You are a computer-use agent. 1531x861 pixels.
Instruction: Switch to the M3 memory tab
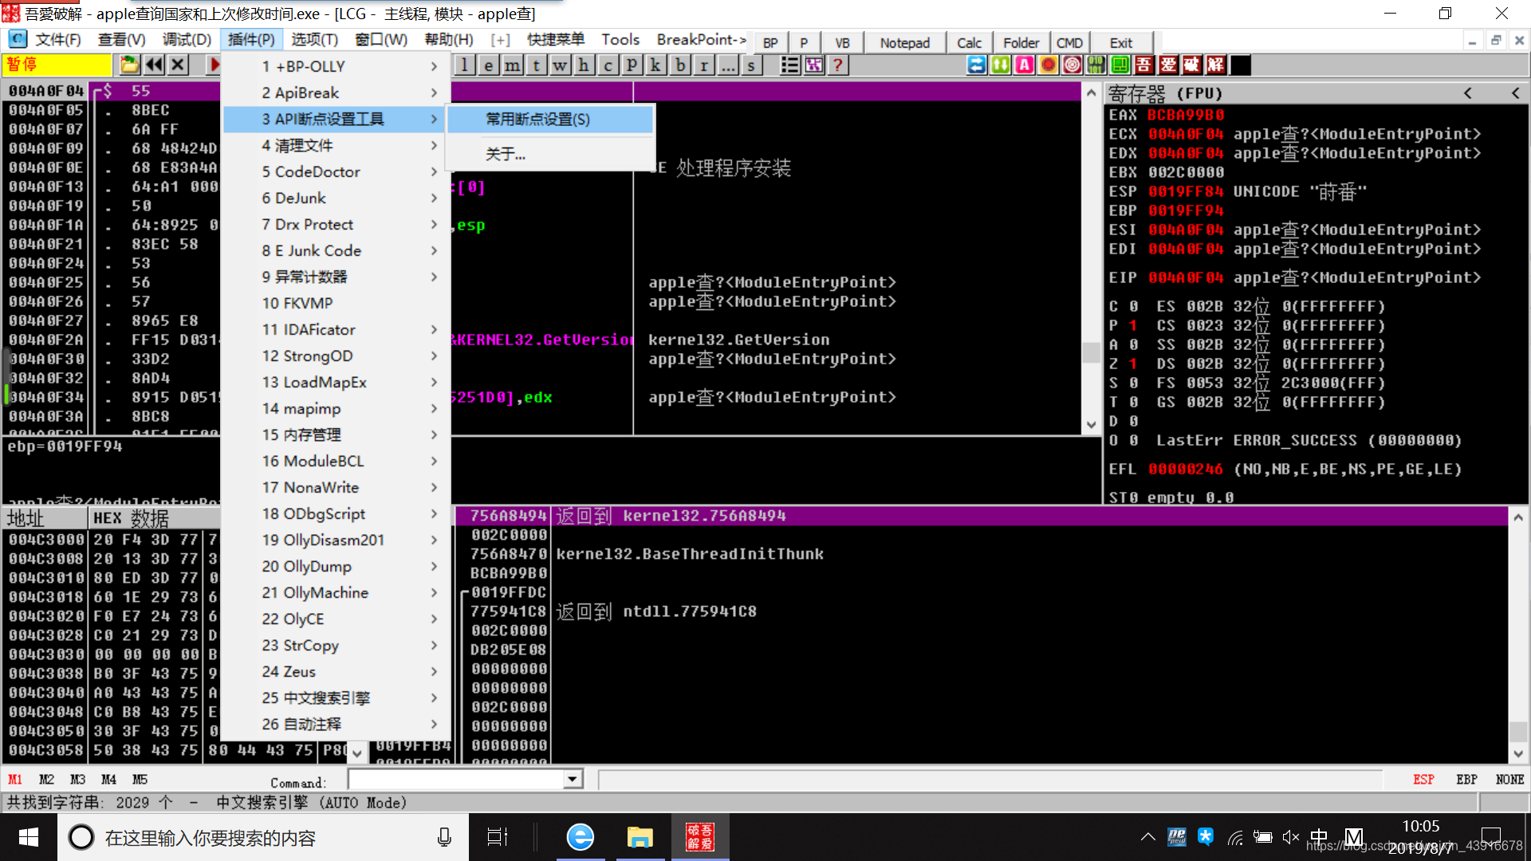(77, 780)
